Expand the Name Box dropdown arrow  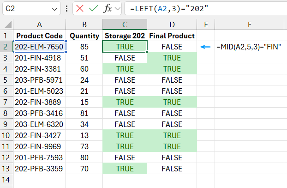point(55,8)
